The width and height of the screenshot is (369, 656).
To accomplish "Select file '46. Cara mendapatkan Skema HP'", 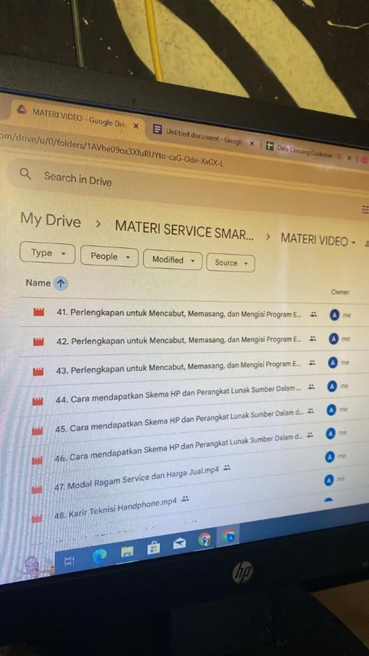I will click(x=179, y=448).
